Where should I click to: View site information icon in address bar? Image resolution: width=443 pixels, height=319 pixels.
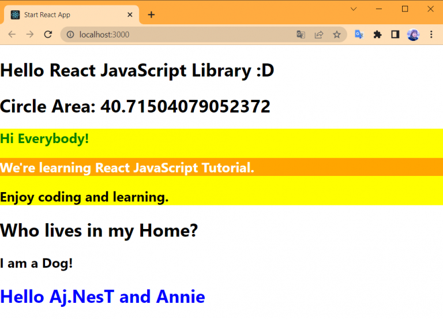[70, 35]
